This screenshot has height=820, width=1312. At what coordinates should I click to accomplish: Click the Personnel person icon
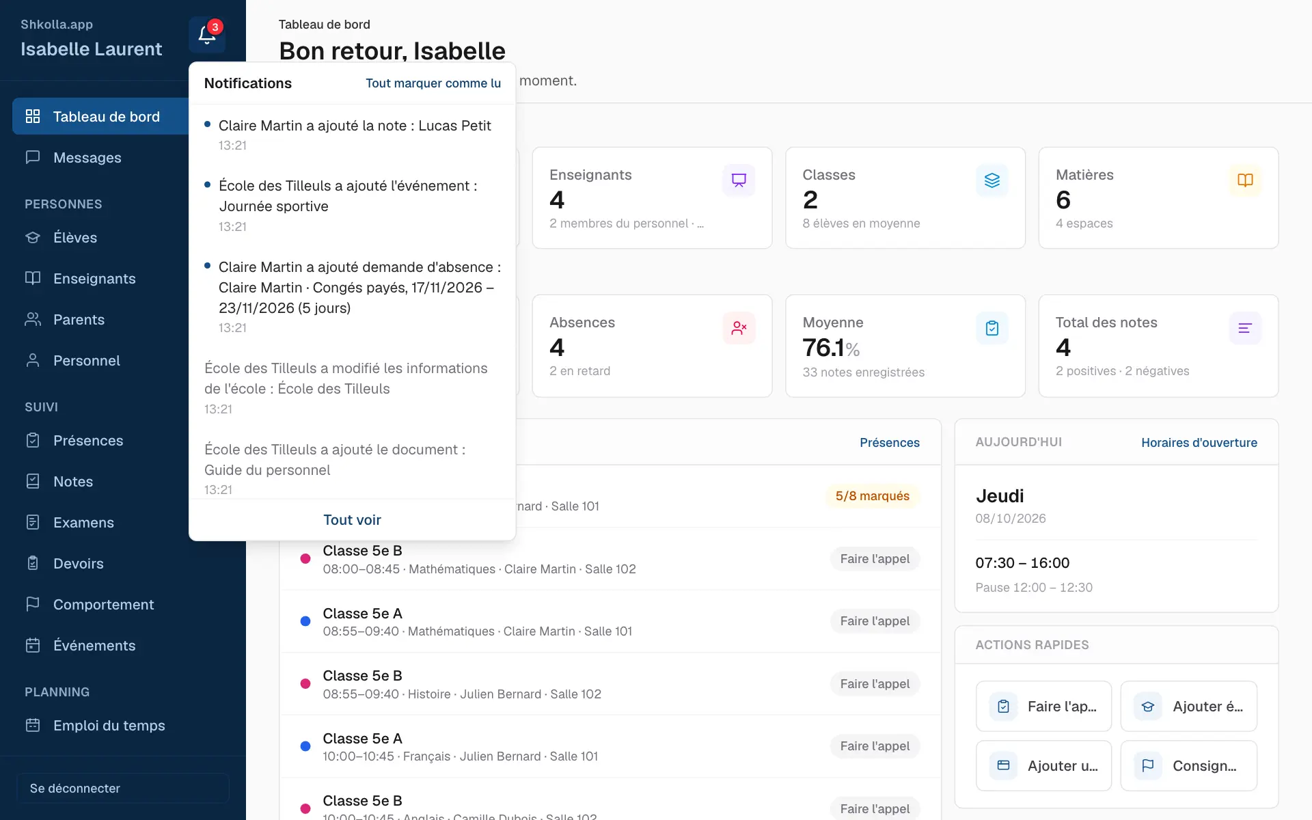(33, 360)
